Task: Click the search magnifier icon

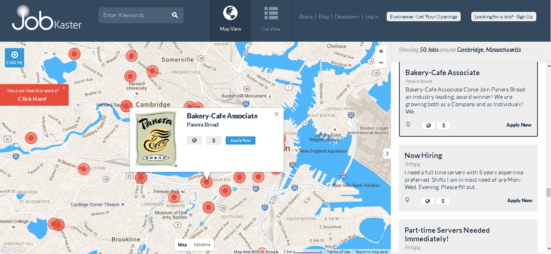Action: coord(175,16)
